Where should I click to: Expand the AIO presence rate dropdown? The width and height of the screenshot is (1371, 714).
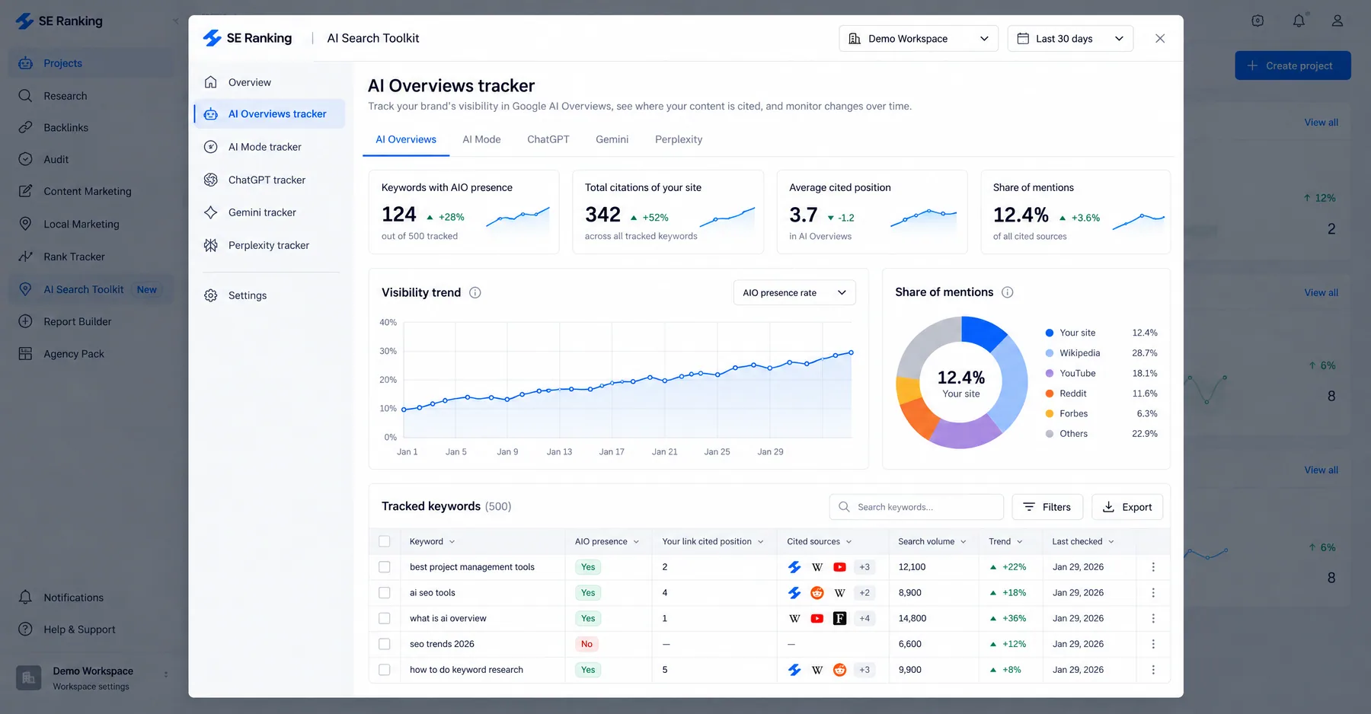[x=794, y=292]
